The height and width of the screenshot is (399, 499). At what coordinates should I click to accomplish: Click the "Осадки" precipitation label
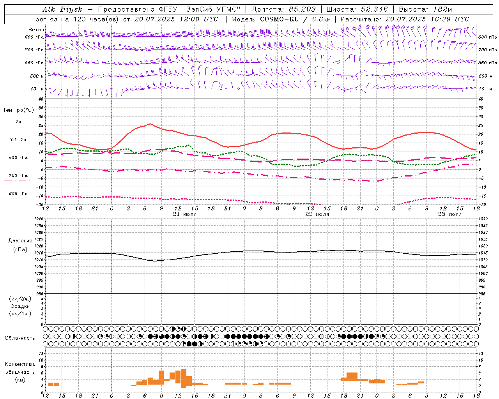[x=20, y=306]
